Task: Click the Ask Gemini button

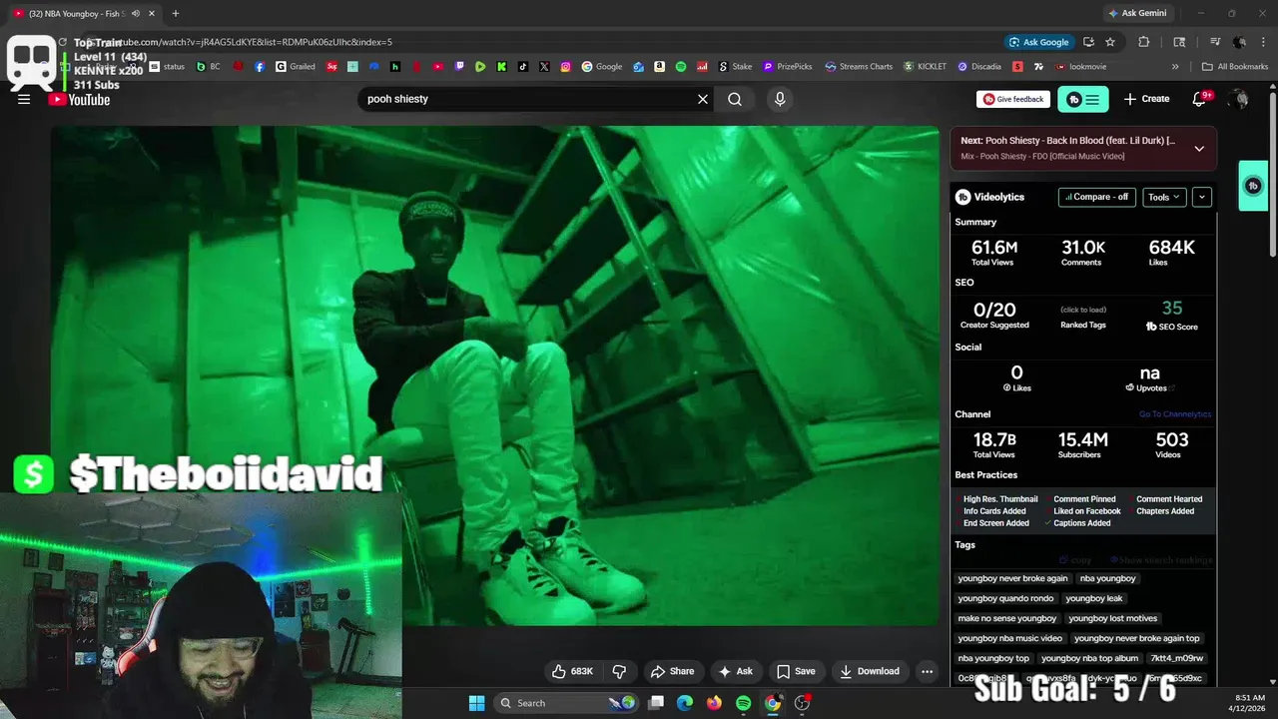Action: click(1136, 13)
